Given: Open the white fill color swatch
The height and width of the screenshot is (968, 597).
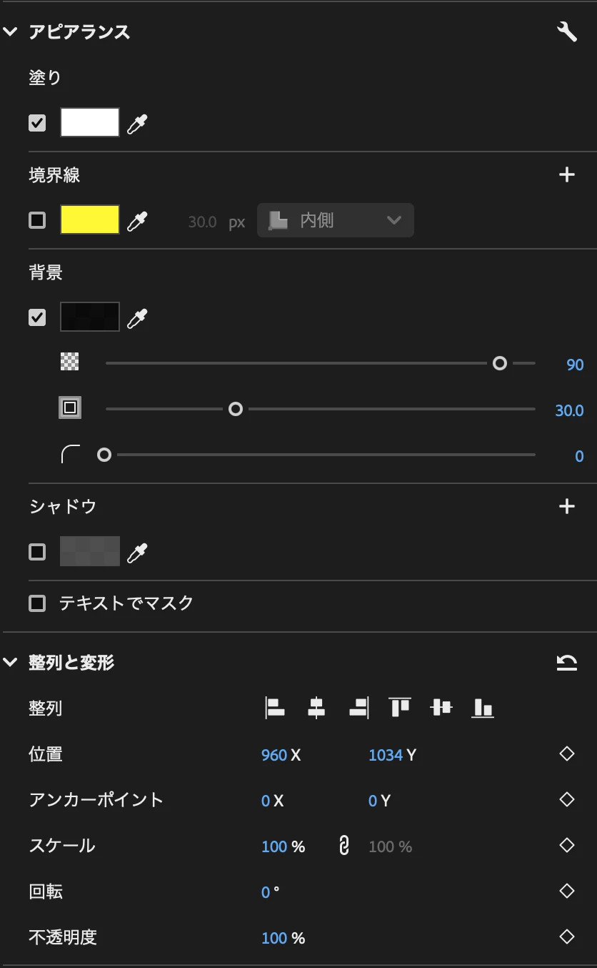Looking at the screenshot, I should [x=90, y=122].
